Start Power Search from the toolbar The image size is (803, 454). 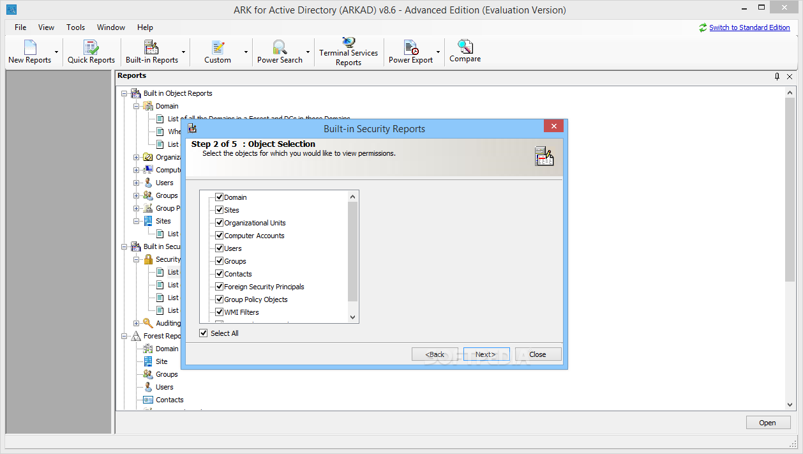[280, 47]
